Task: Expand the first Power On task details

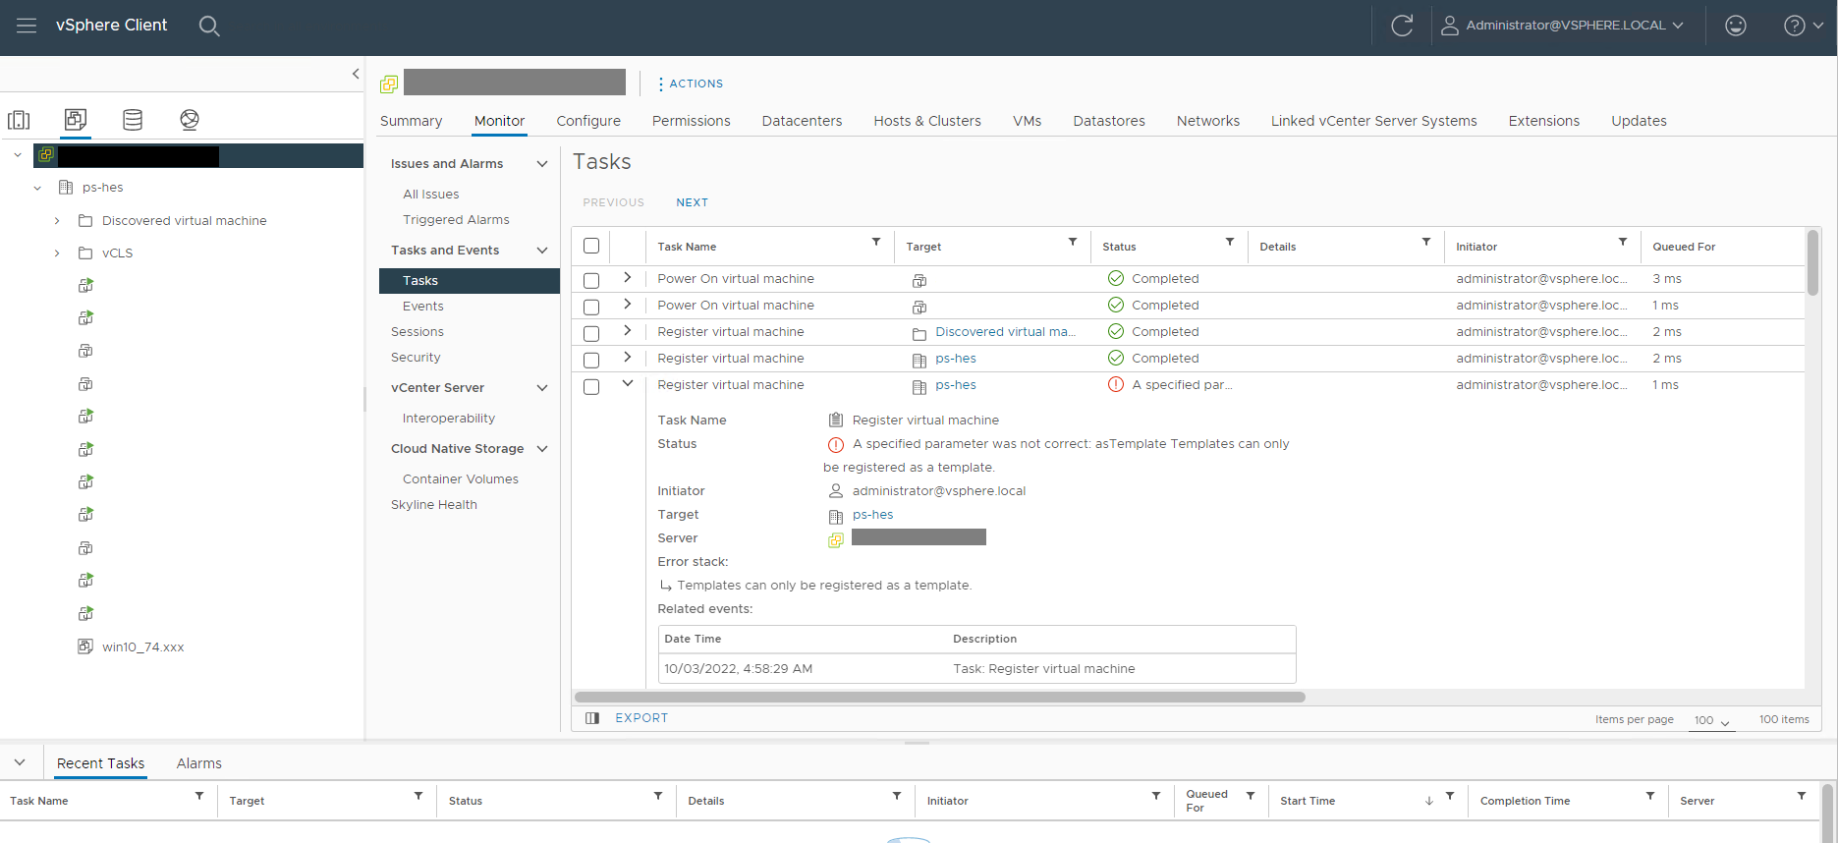Action: 627,278
